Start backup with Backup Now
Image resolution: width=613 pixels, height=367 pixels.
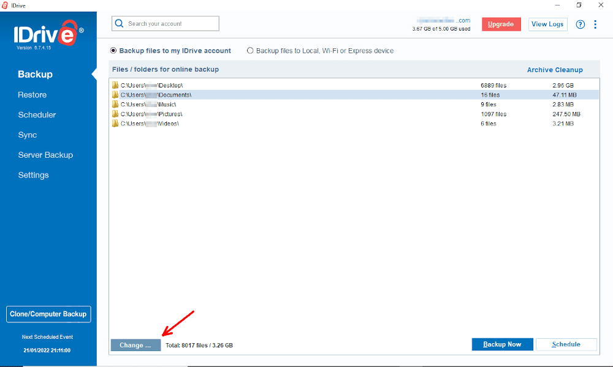502,344
